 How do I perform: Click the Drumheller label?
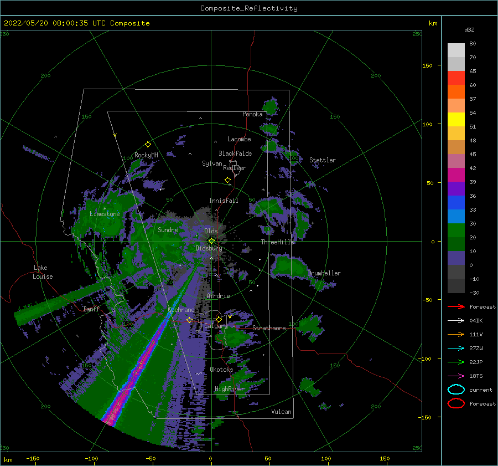click(324, 273)
